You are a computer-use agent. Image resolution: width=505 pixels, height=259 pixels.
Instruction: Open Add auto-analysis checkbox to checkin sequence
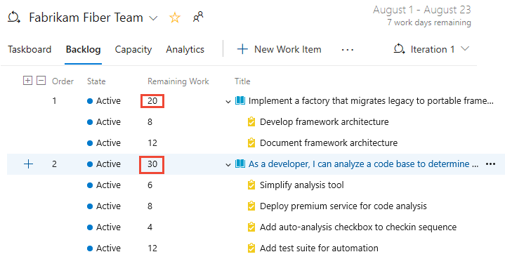click(x=358, y=227)
